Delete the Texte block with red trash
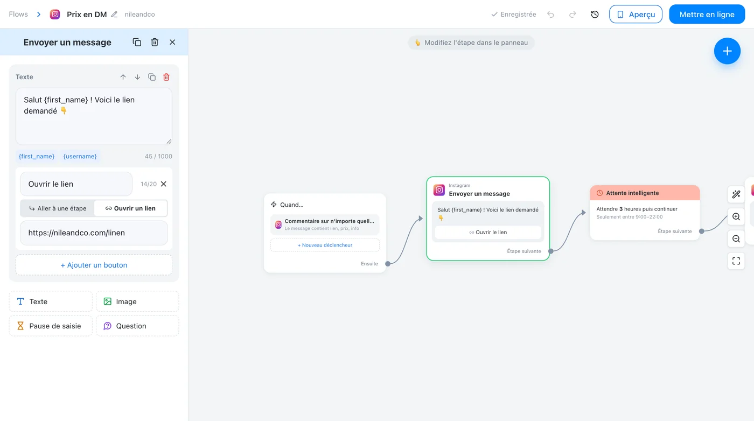This screenshot has height=421, width=754. [x=166, y=77]
